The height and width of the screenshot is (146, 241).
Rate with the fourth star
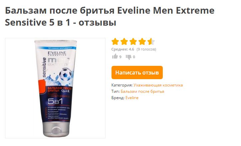142,42
